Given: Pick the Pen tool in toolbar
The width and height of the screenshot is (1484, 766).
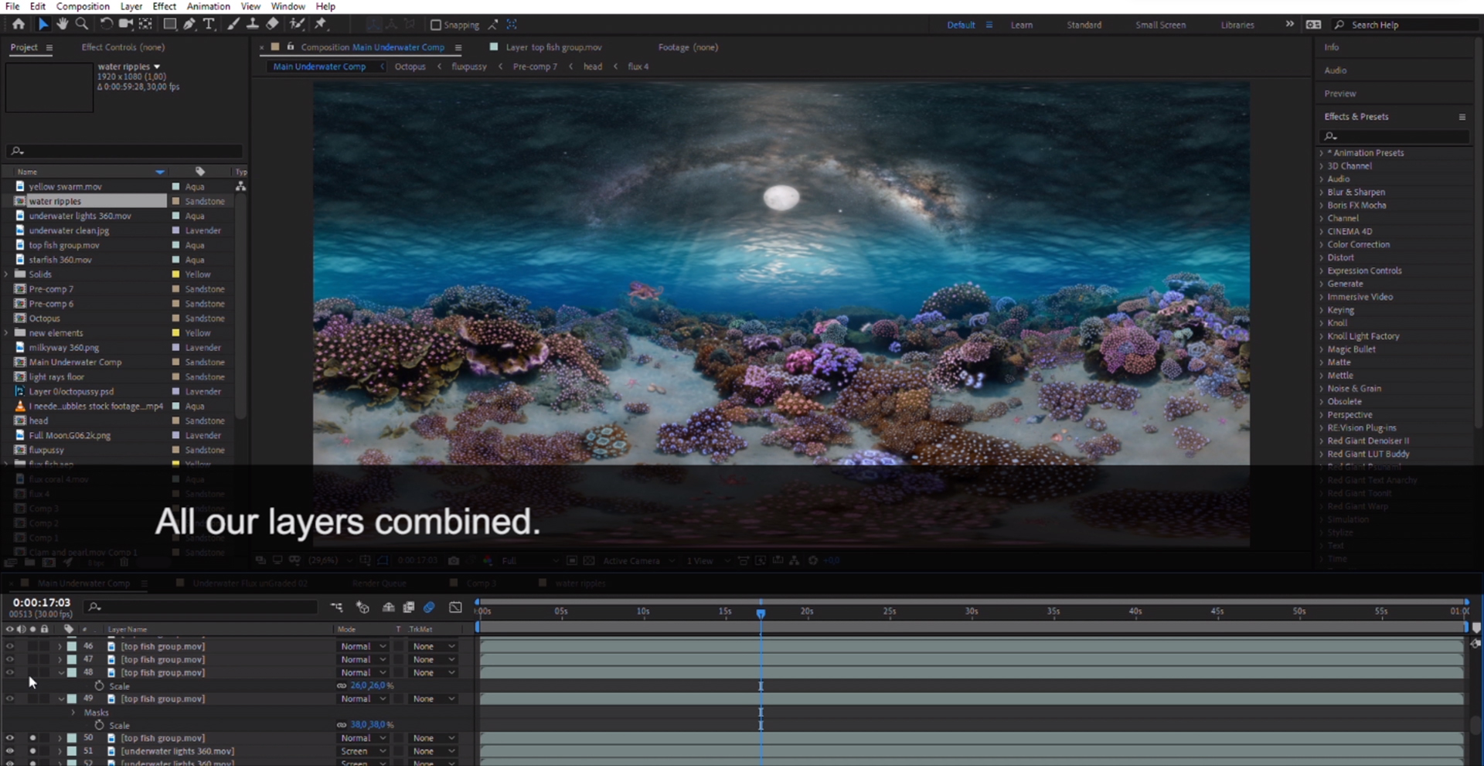Looking at the screenshot, I should pyautogui.click(x=189, y=25).
